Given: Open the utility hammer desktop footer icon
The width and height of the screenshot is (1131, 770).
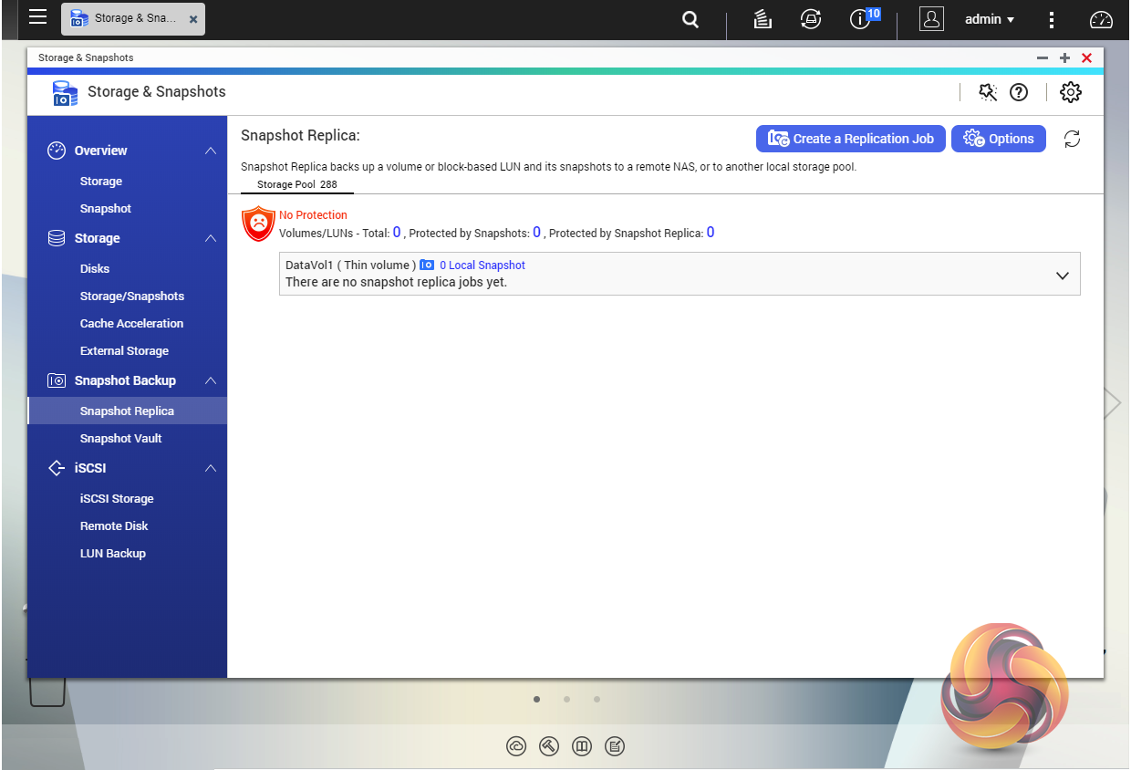Looking at the screenshot, I should [549, 746].
